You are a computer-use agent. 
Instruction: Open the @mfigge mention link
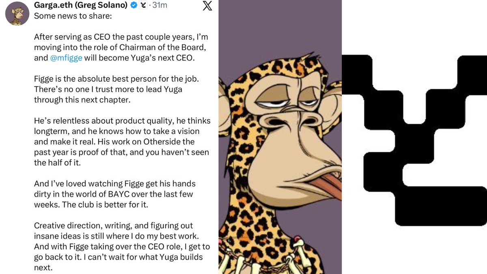tap(66, 58)
